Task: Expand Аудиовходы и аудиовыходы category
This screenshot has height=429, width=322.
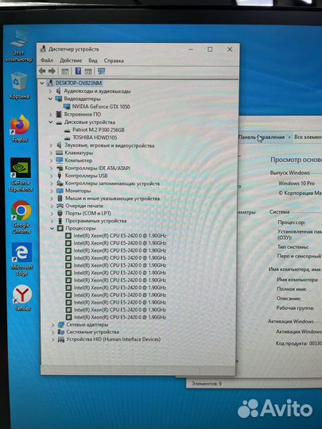Action: pyautogui.click(x=50, y=91)
